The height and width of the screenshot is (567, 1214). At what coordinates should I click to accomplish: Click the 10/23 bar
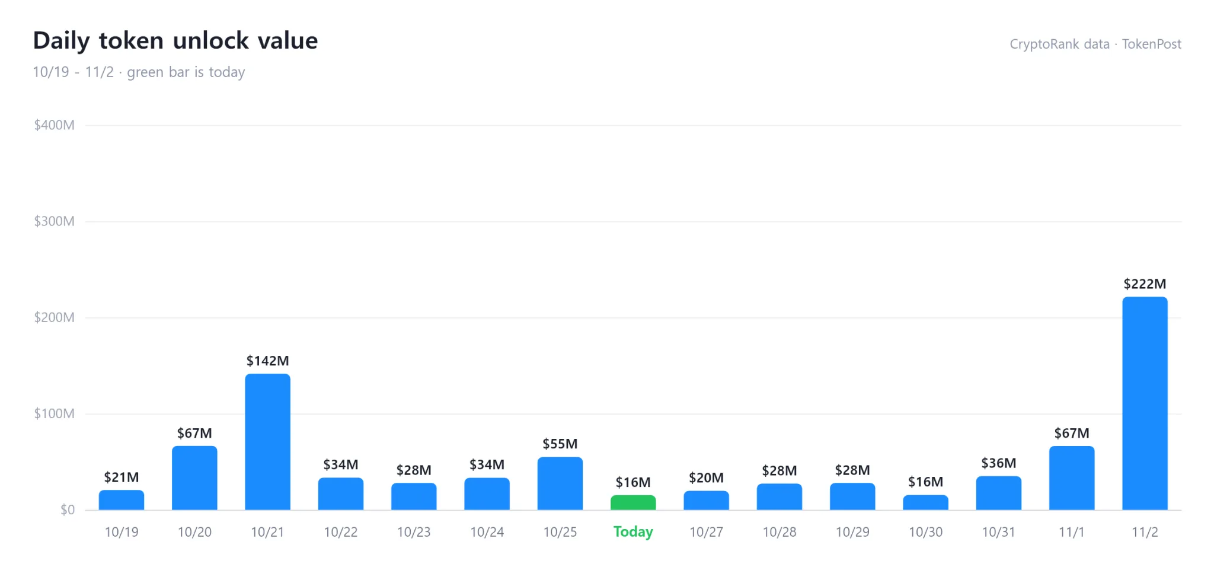(x=414, y=496)
